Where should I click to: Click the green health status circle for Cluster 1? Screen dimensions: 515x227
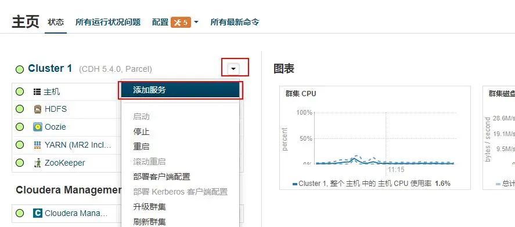(20, 69)
